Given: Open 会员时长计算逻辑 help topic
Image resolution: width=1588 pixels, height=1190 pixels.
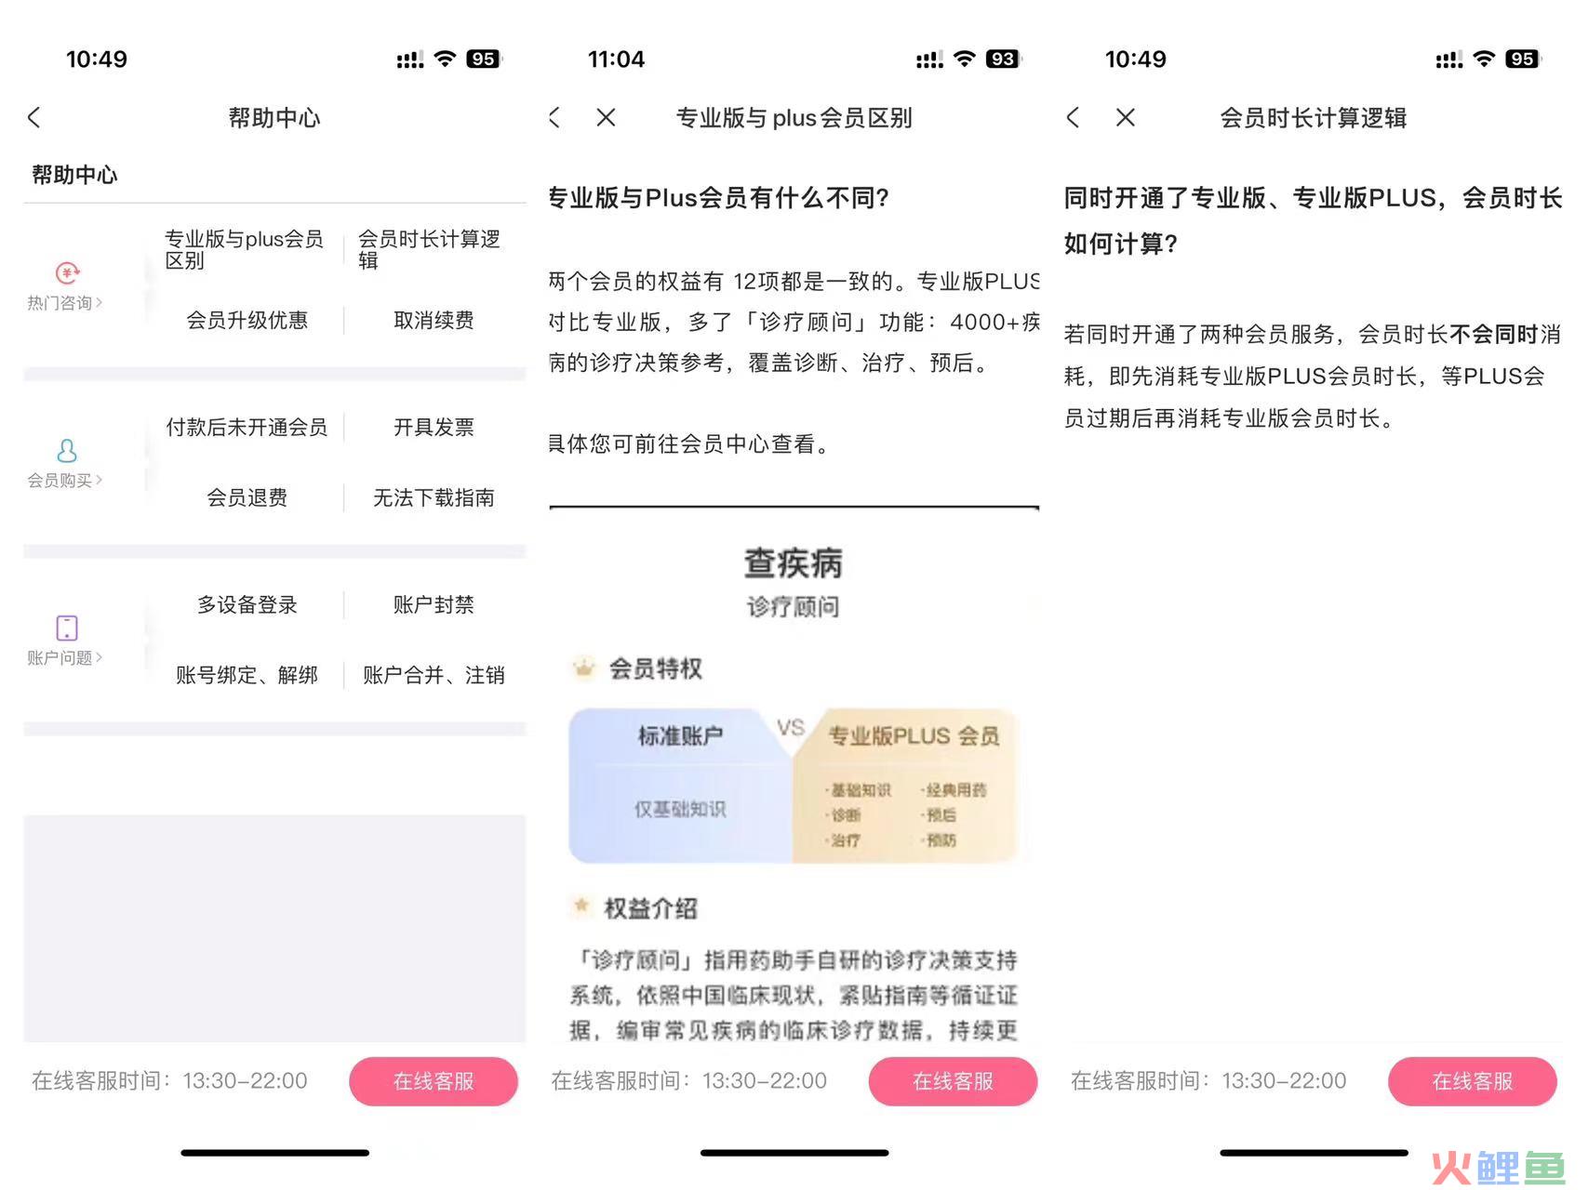Looking at the screenshot, I should pos(430,249).
